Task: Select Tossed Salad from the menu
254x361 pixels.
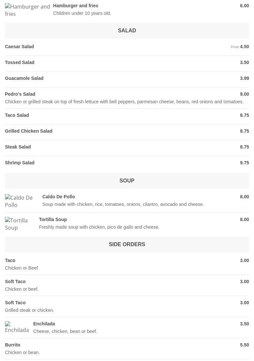Action: click(x=20, y=63)
